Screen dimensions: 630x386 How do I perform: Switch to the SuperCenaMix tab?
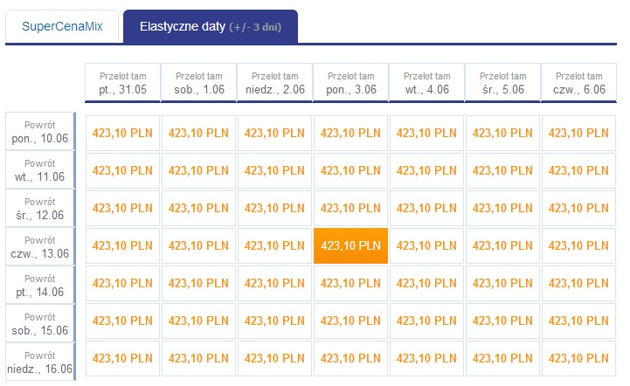tap(62, 26)
